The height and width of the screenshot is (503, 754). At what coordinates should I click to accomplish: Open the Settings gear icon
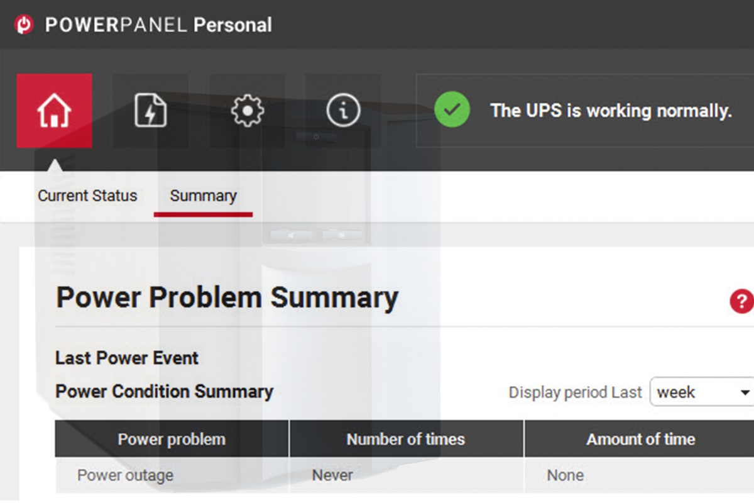pos(247,111)
